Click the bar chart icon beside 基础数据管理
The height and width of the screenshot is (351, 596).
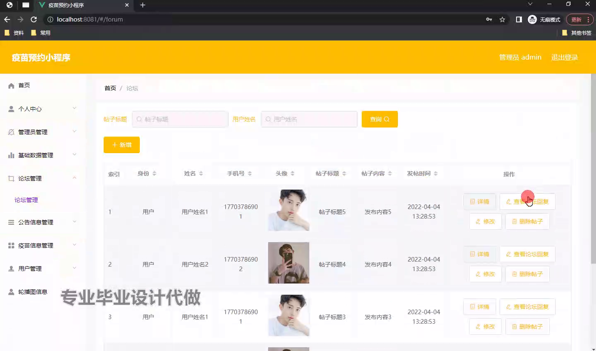click(11, 155)
